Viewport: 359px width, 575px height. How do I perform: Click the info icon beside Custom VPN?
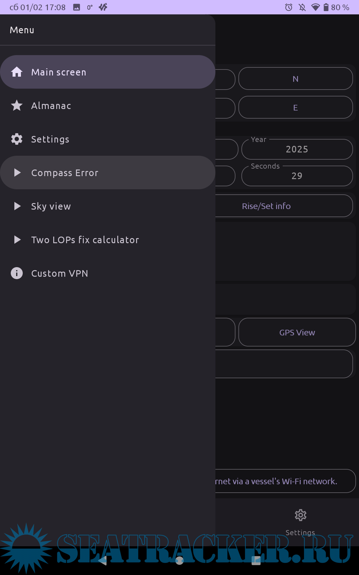click(x=17, y=273)
